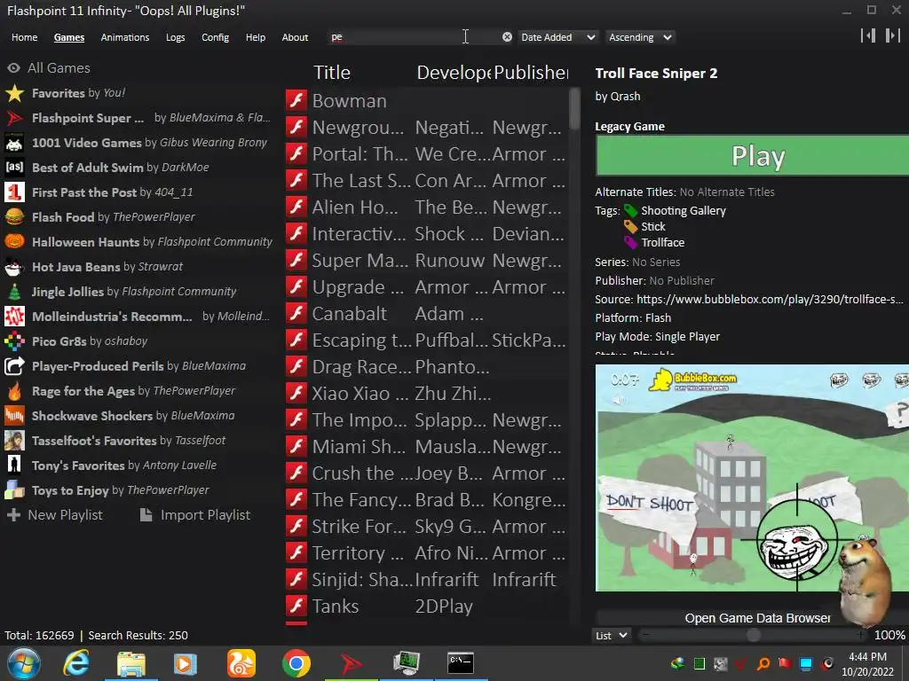Open Internet Explorer from the taskbar
909x681 pixels.
(x=76, y=663)
